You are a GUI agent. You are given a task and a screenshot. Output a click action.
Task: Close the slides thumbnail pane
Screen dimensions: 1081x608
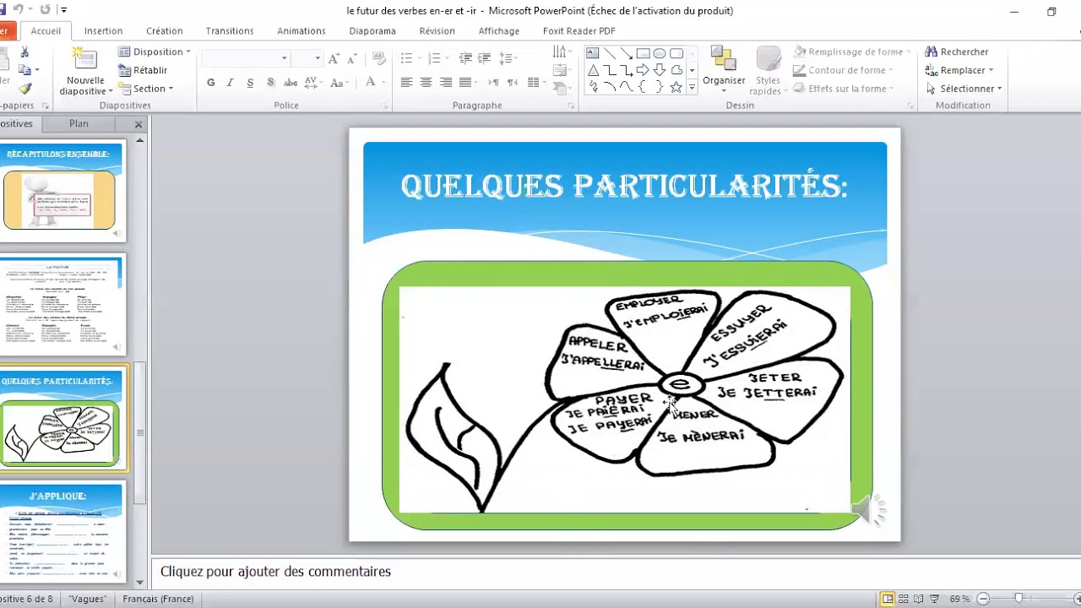pos(139,124)
